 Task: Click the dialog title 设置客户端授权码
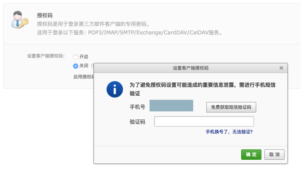(x=190, y=68)
